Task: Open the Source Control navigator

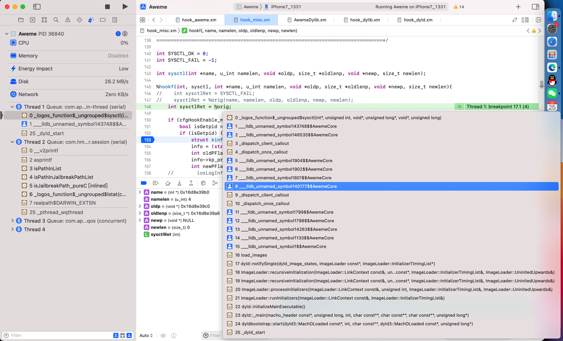Action: coord(32,20)
